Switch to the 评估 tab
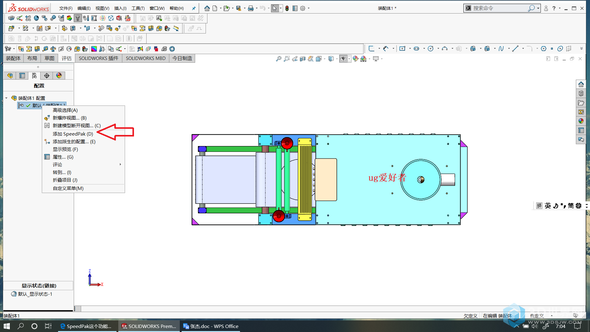Viewport: 590px width, 332px height. pos(66,58)
